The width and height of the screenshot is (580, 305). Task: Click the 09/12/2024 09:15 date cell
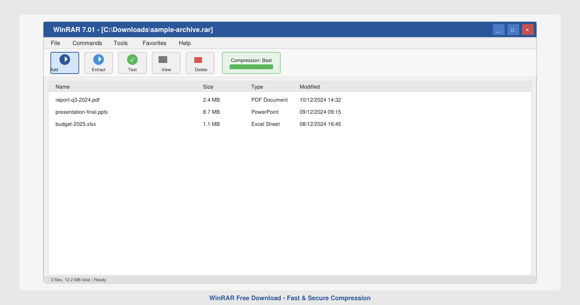pyautogui.click(x=320, y=112)
